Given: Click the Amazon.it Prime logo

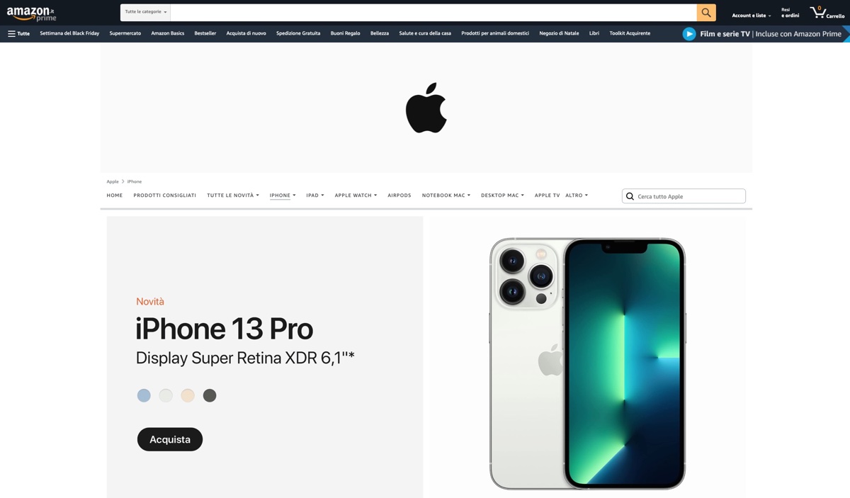Looking at the screenshot, I should [31, 14].
